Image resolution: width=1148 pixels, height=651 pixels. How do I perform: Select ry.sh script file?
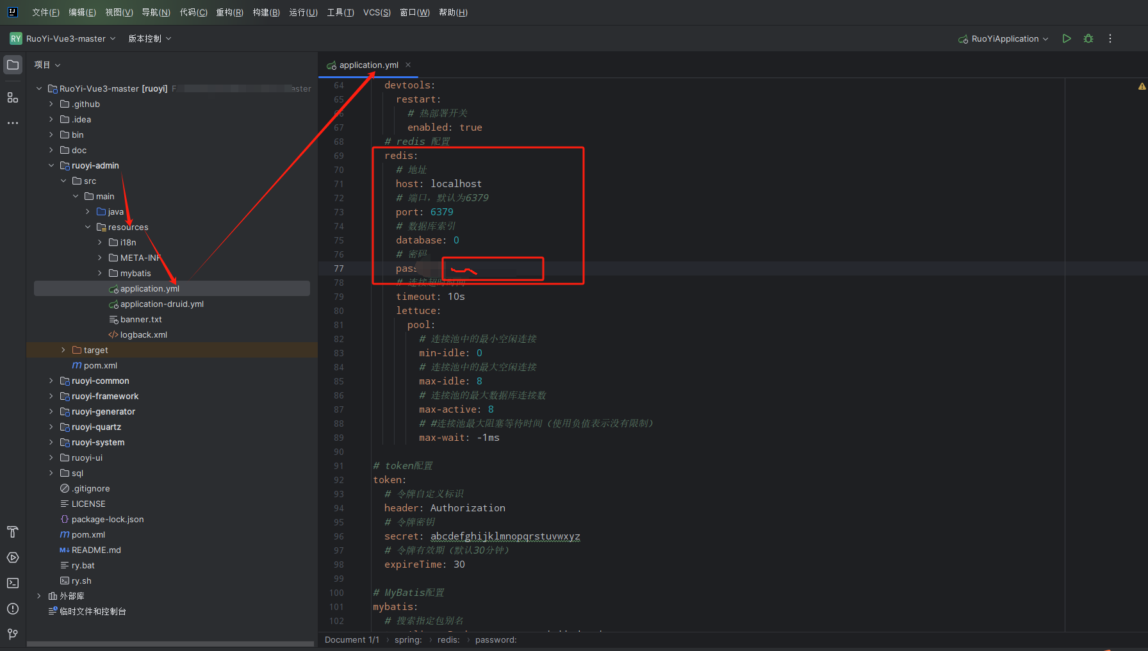[x=81, y=581]
